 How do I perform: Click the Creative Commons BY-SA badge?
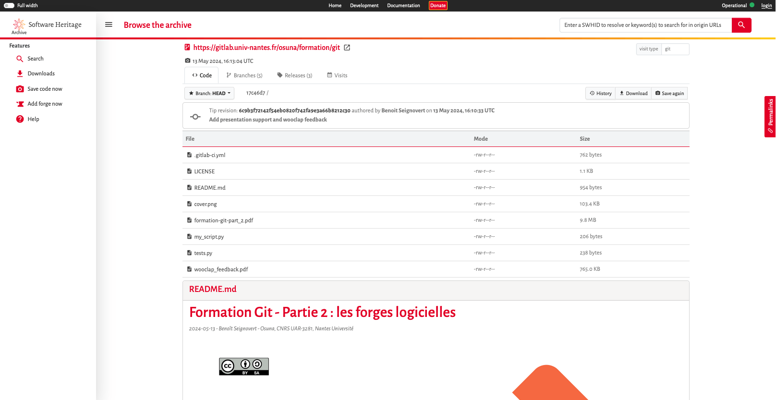(244, 366)
